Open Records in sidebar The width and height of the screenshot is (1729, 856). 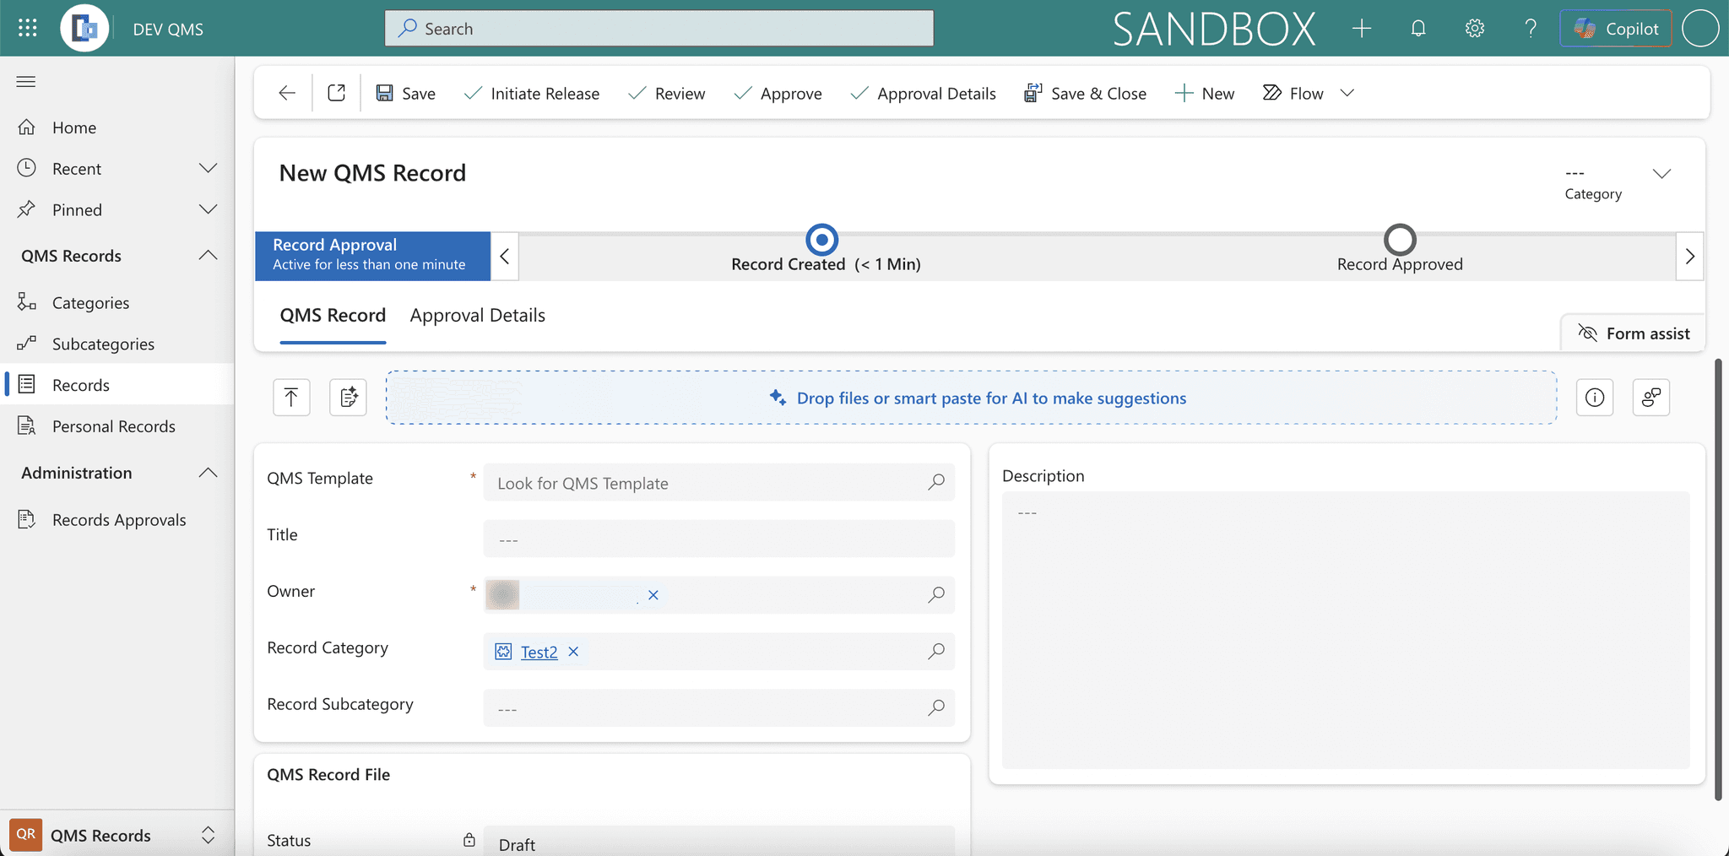click(x=117, y=385)
